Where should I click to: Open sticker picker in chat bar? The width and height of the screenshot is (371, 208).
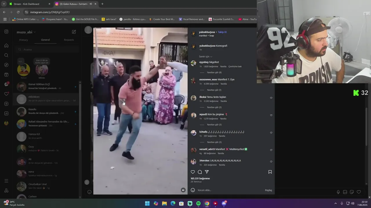coord(352,192)
